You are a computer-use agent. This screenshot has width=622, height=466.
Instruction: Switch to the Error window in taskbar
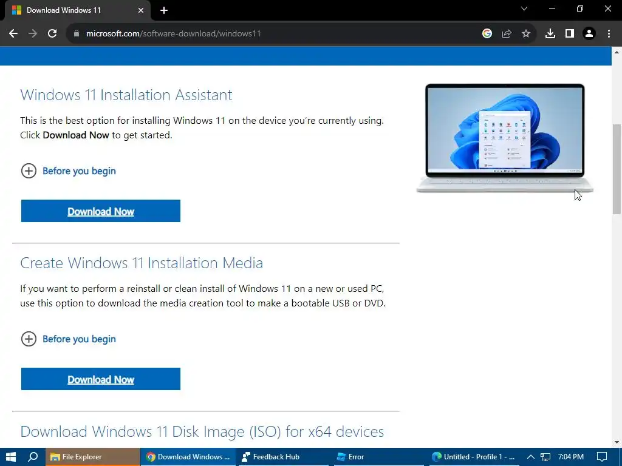click(x=379, y=457)
